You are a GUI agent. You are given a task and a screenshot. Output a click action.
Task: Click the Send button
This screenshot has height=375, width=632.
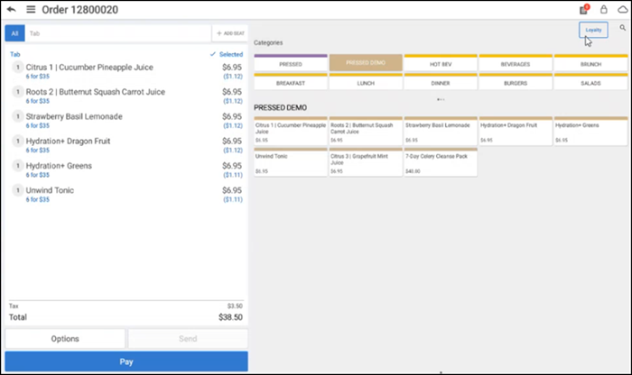[x=188, y=339]
